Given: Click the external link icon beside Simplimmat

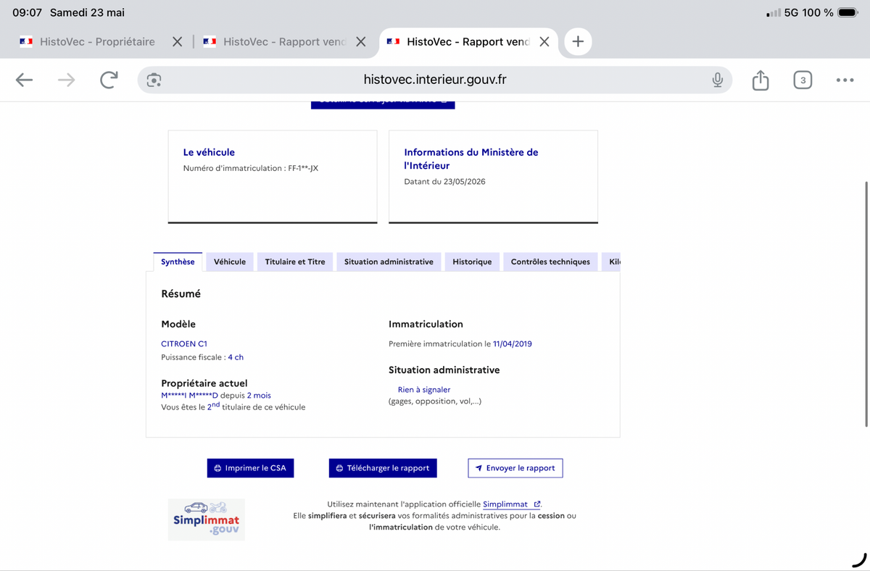Looking at the screenshot, I should [x=537, y=504].
